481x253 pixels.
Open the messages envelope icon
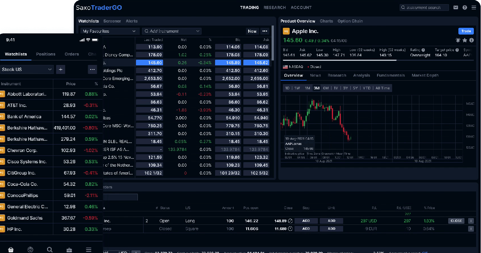(x=456, y=8)
